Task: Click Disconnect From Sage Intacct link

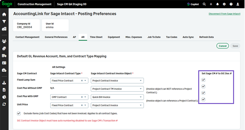Action: [x=224, y=14]
